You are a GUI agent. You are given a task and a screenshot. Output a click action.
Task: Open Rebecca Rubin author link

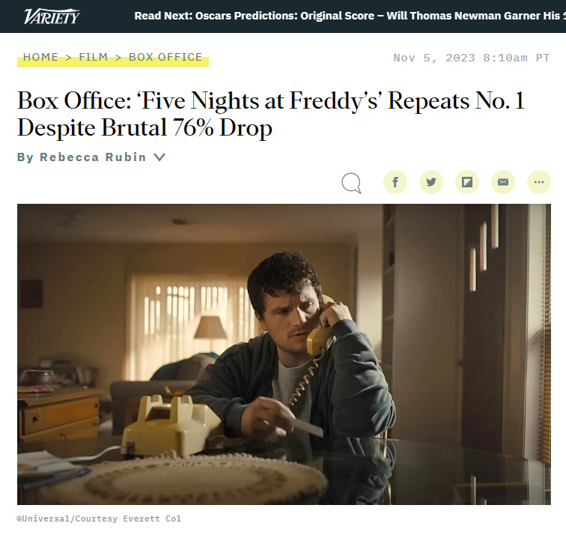pos(93,157)
